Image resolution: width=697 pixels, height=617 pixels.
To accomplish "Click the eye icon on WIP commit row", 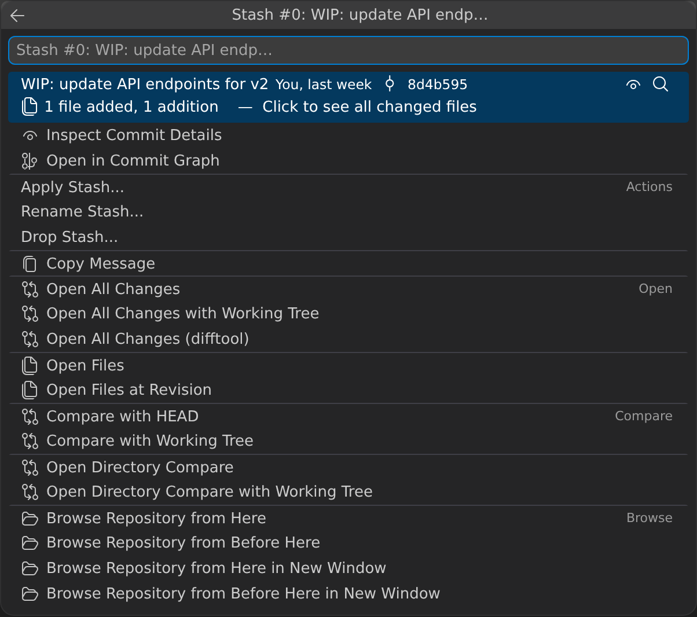I will 633,85.
